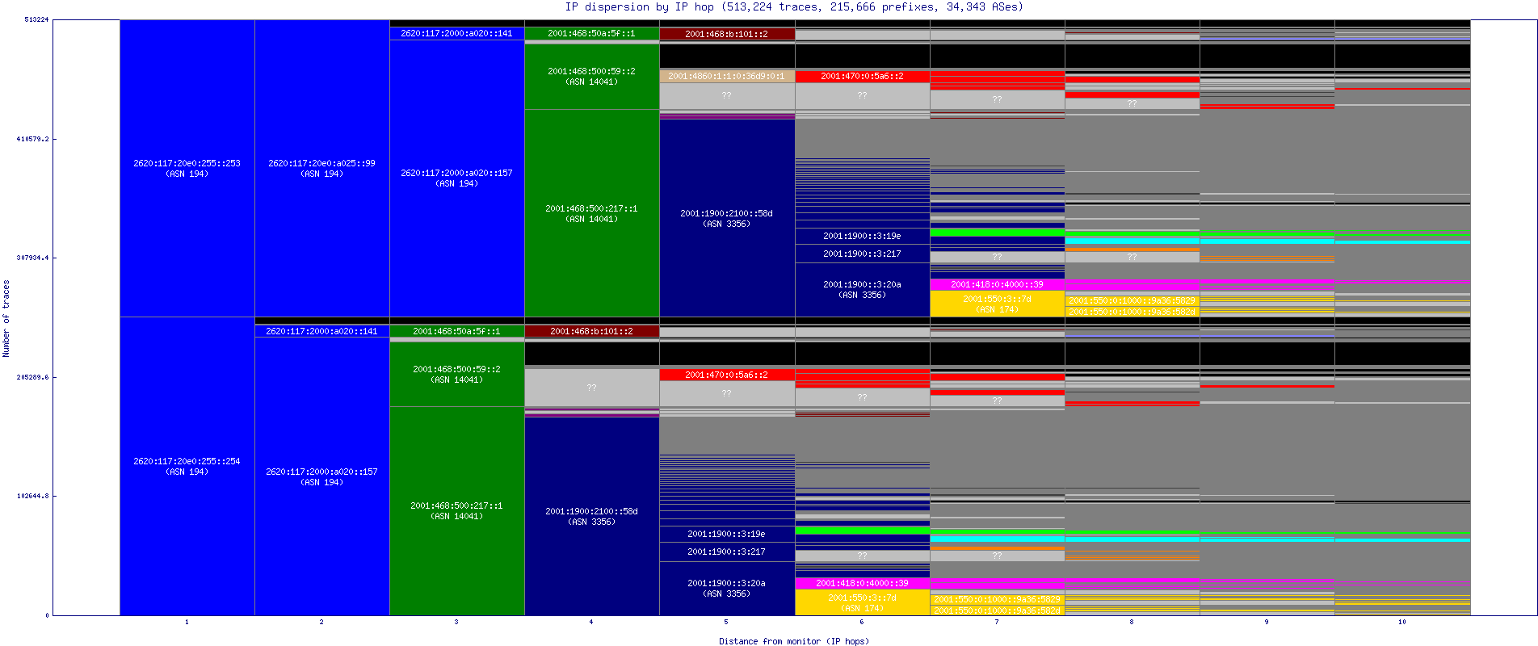
Task: Select 2001:468:50a:5f::1 in hop 4 column
Action: (592, 33)
